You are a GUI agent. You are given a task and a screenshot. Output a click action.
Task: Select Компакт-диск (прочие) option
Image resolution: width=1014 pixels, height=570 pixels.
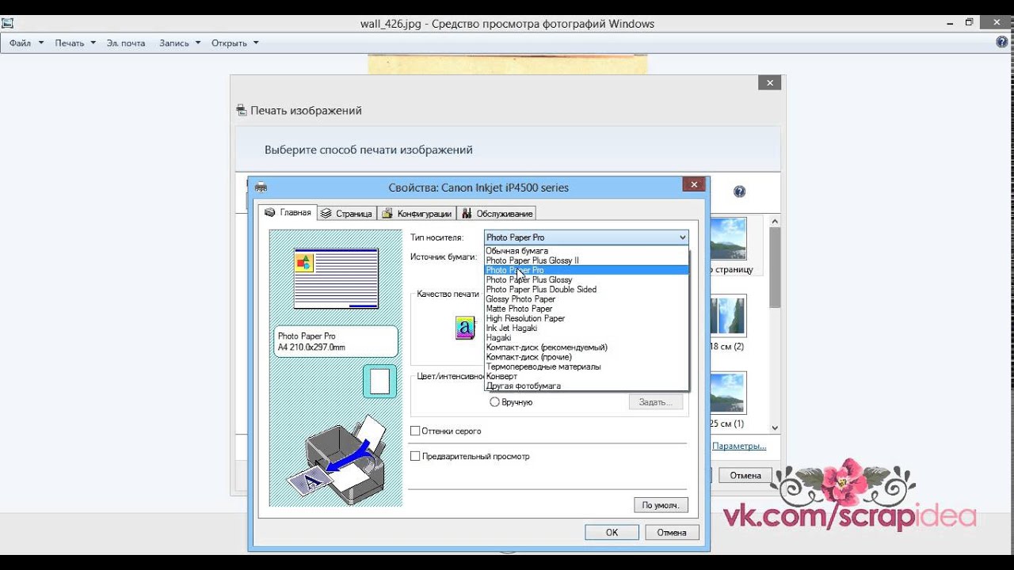coord(586,357)
